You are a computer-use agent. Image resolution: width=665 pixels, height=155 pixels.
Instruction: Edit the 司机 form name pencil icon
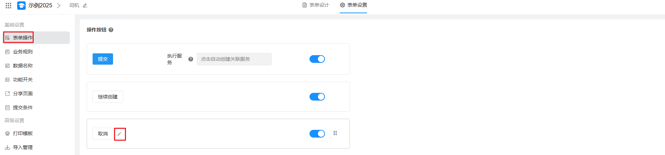tap(85, 6)
